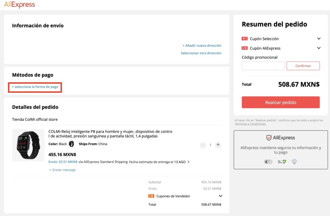Screen dimensions: 330x216
Task: Expand the Cupones de Vendedor dropdown
Action: (x=220, y=196)
